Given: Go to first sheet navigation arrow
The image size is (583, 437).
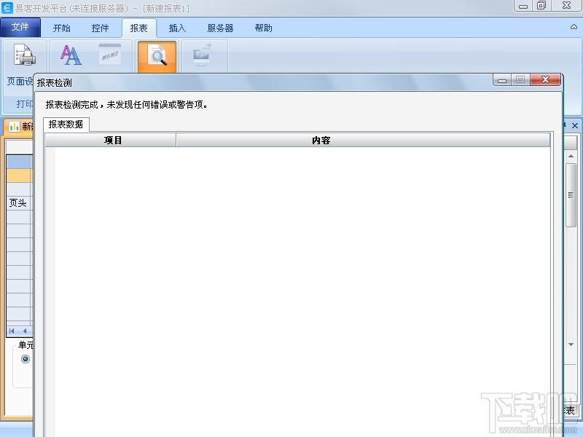Looking at the screenshot, I should coord(12,331).
